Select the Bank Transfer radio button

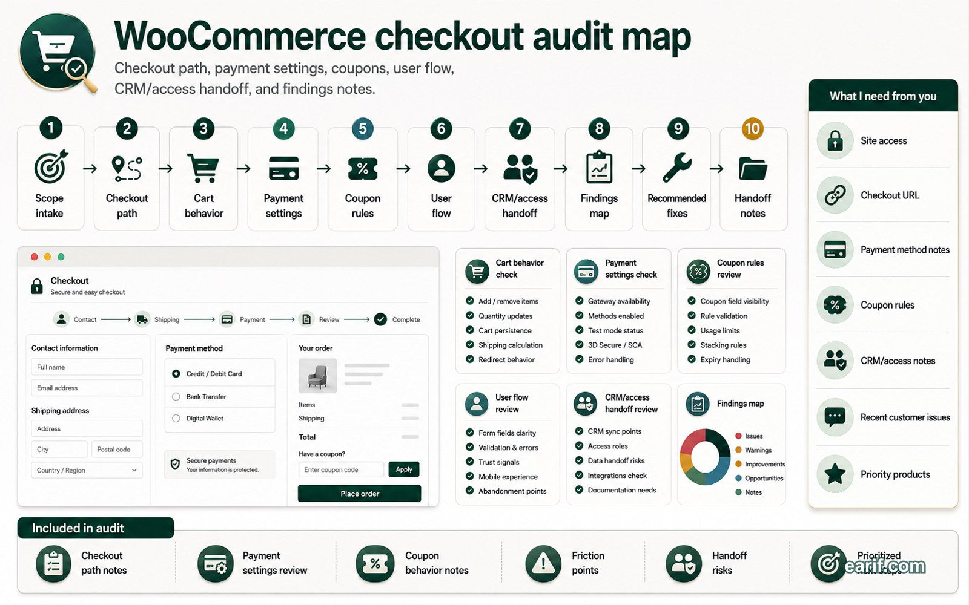click(x=176, y=397)
